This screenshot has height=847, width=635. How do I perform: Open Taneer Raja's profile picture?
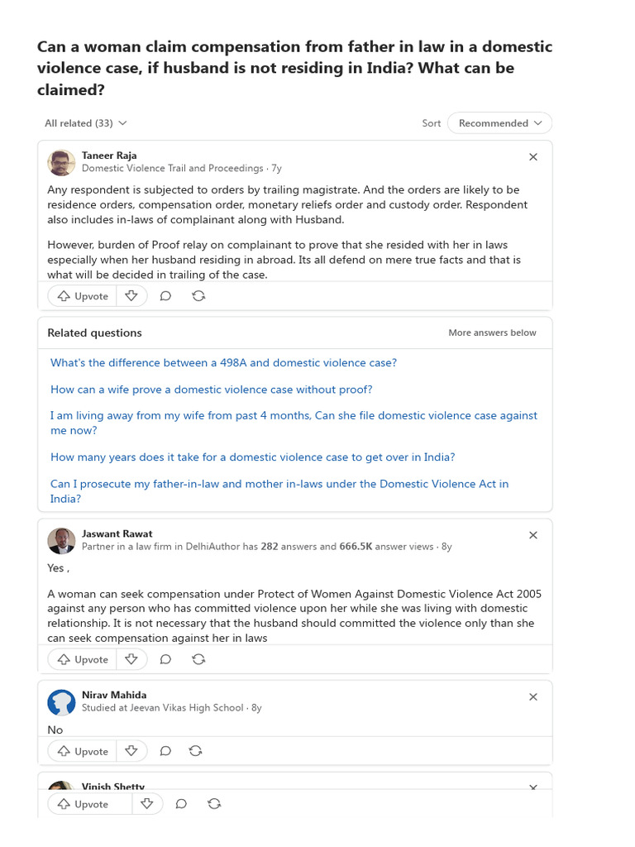point(61,162)
